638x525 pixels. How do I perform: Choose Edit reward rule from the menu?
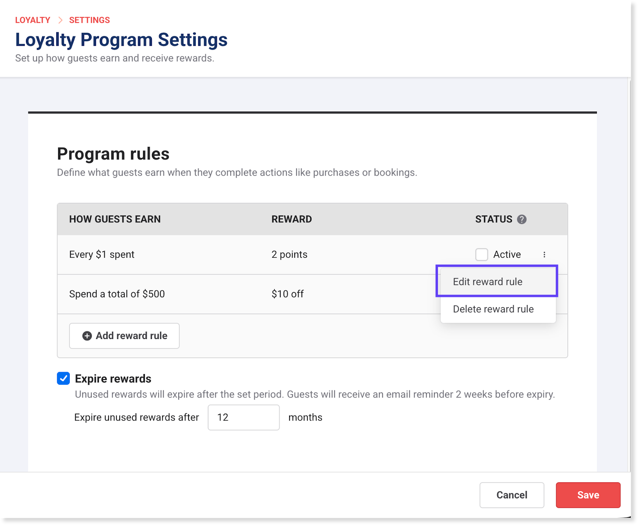coord(487,282)
